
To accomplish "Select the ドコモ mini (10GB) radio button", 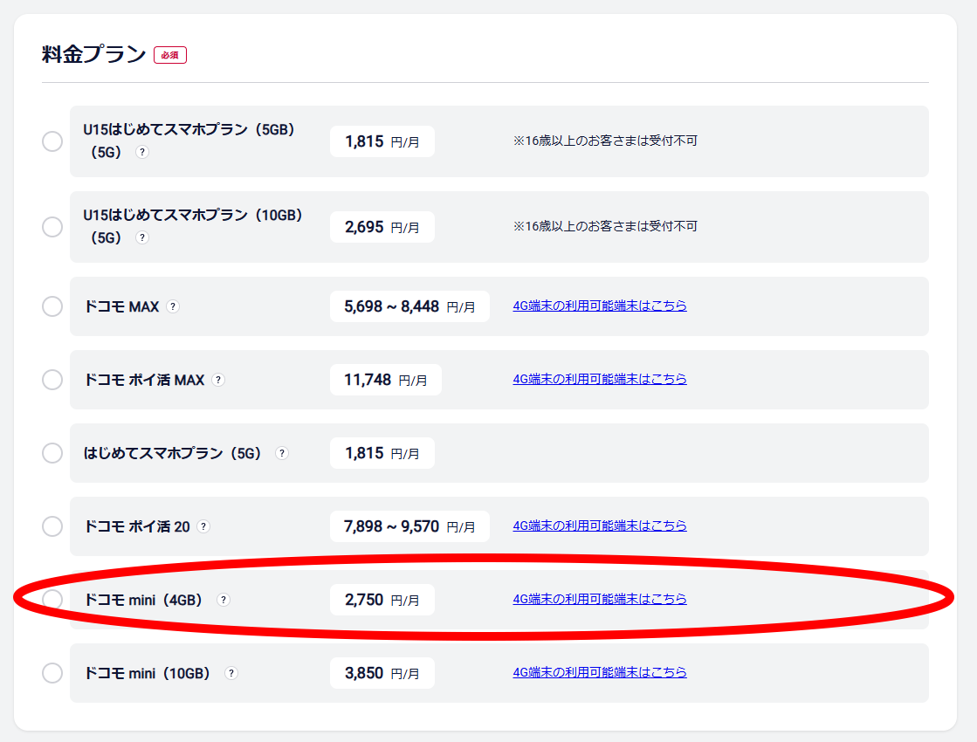I will (x=52, y=673).
